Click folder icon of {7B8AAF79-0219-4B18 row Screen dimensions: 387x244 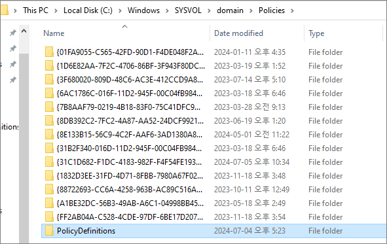[49, 107]
